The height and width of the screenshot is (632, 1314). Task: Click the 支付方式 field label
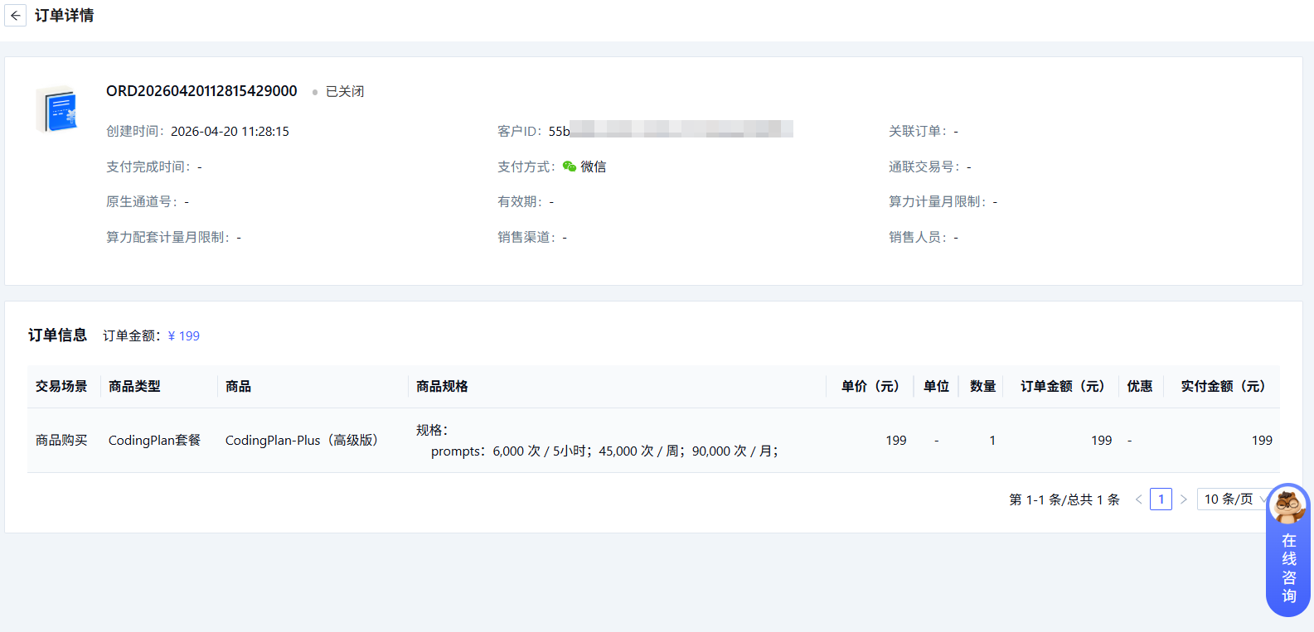(x=526, y=166)
